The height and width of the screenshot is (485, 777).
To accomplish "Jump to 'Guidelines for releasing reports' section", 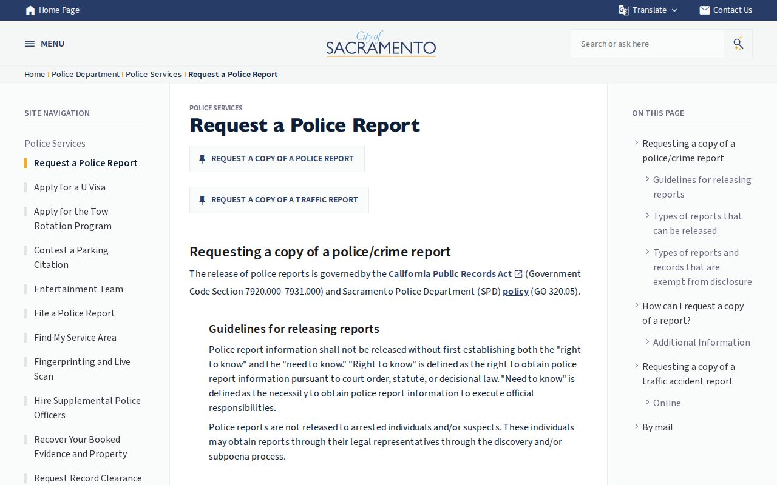I will click(702, 187).
